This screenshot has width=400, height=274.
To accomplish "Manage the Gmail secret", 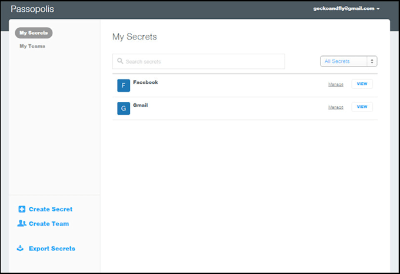I will [335, 107].
